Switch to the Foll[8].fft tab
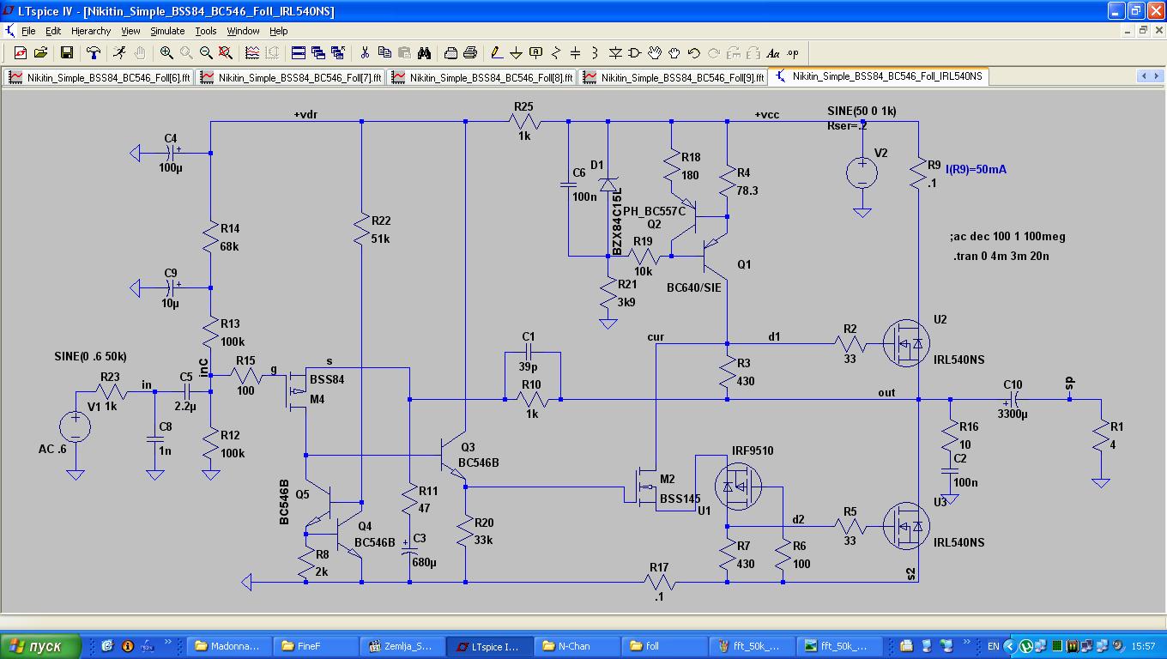 tap(482, 76)
